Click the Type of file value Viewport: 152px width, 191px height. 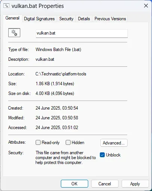tap(59, 50)
